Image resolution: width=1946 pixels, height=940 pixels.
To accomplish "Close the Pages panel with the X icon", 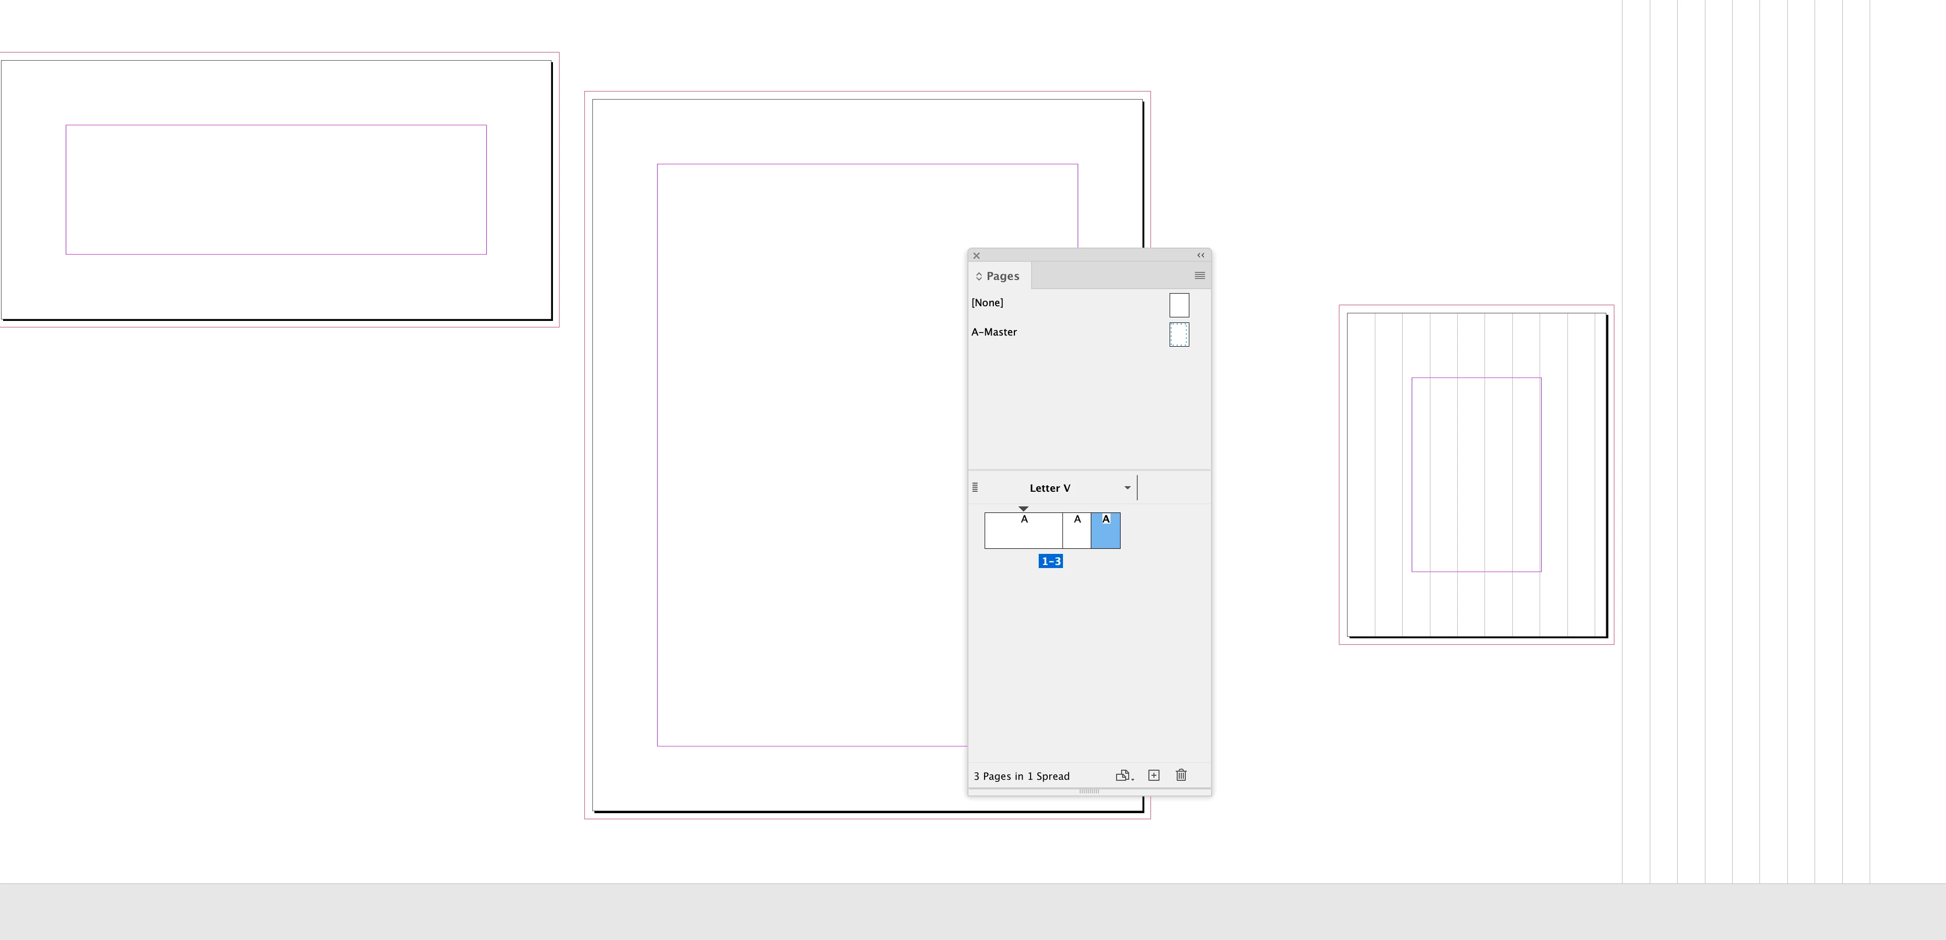I will coord(977,256).
